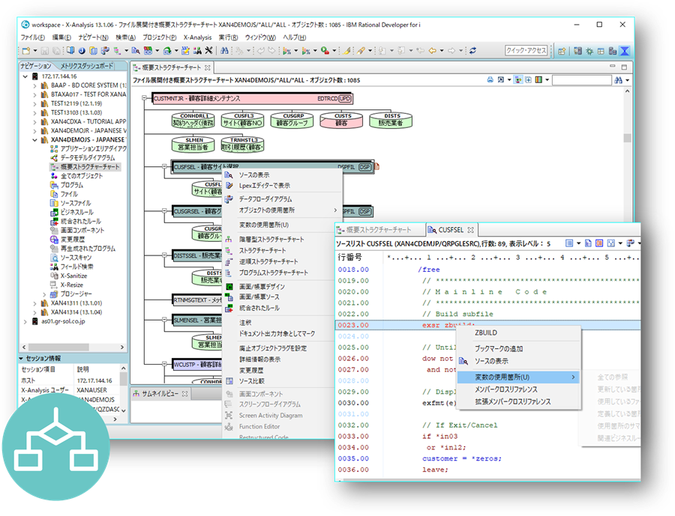
Task: Close the CUSFSEL source tab
Action: tap(470, 230)
